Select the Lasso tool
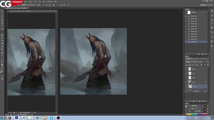The height and width of the screenshot is (120, 214). [x=2, y=17]
